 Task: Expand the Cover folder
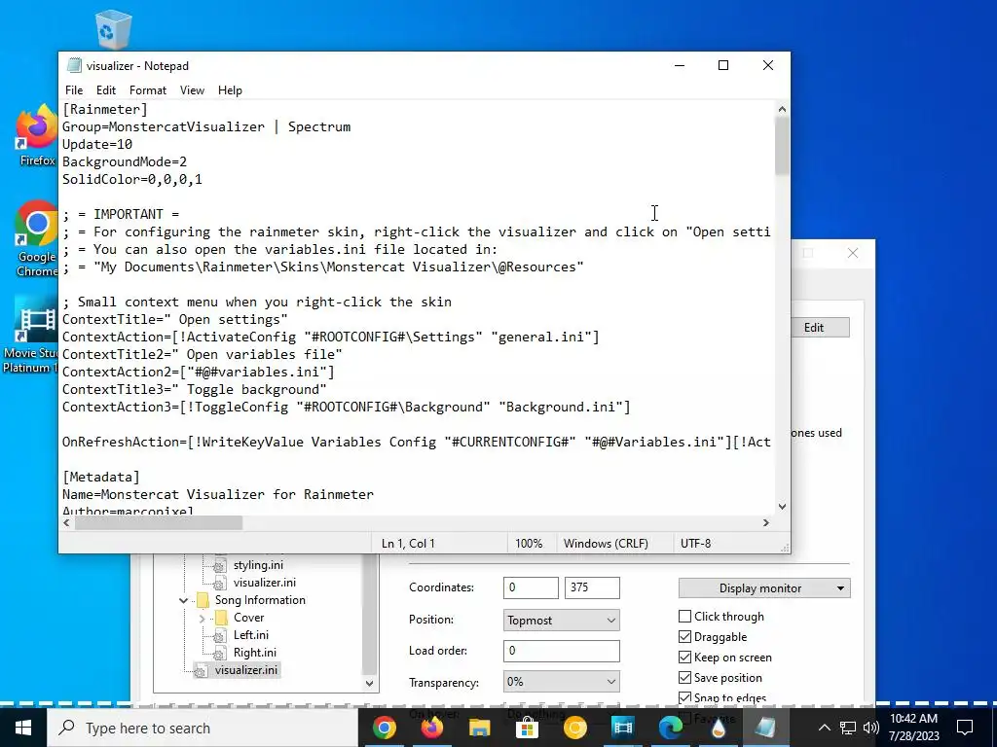tap(203, 618)
